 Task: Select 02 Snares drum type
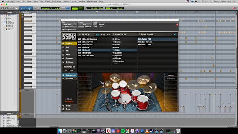tap(125, 42)
